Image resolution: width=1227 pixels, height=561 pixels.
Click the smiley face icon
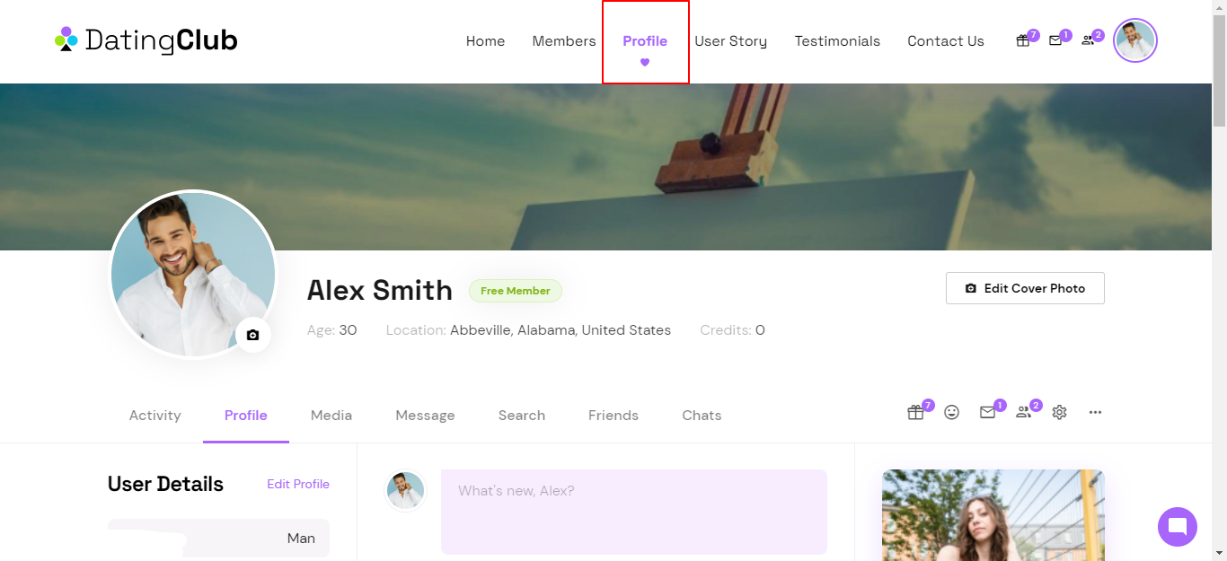952,412
